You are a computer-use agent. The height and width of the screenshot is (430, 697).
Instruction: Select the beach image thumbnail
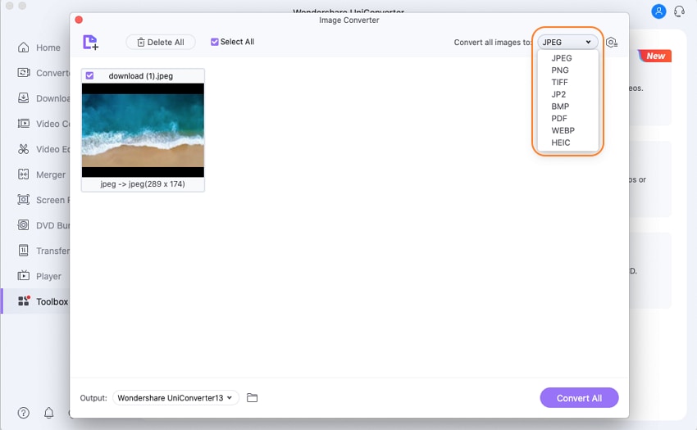point(143,130)
